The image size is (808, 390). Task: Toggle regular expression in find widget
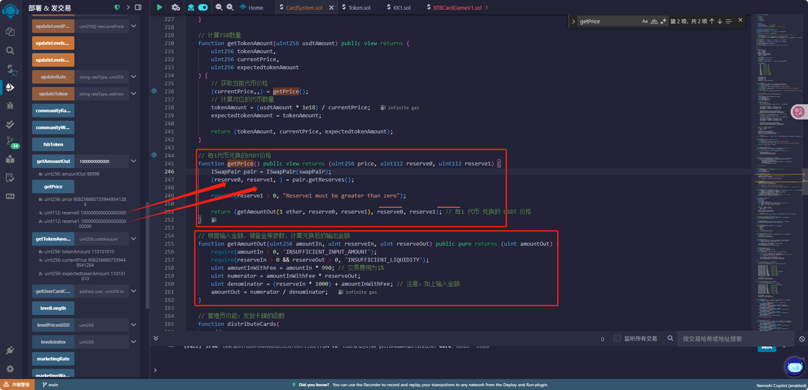[x=663, y=21]
